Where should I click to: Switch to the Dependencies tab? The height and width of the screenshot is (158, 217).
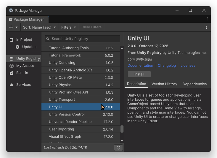coord(195,84)
